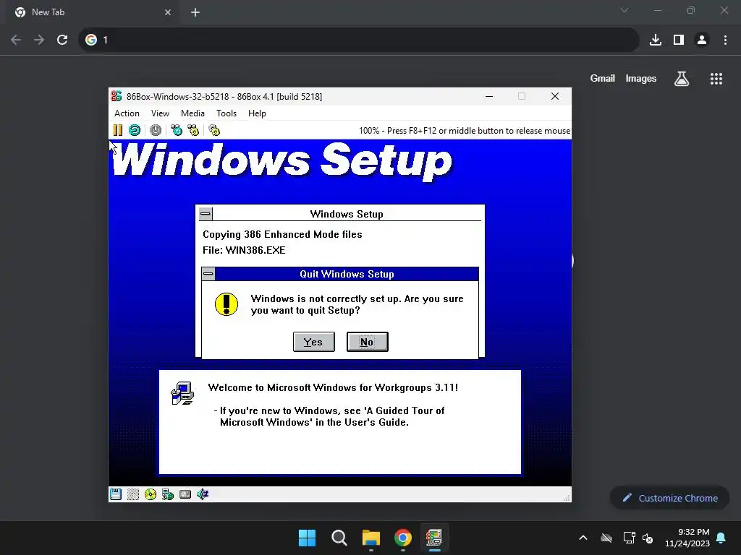The image size is (741, 555).
Task: Go back in Chrome history
Action: pos(16,40)
